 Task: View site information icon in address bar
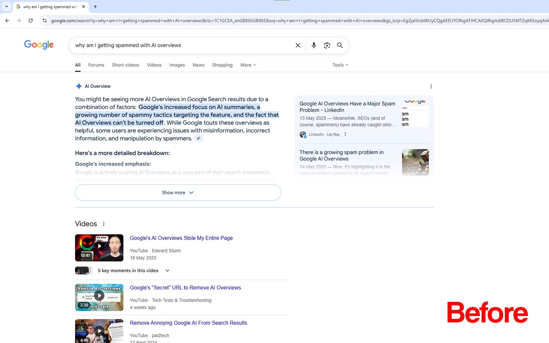pyautogui.click(x=45, y=21)
